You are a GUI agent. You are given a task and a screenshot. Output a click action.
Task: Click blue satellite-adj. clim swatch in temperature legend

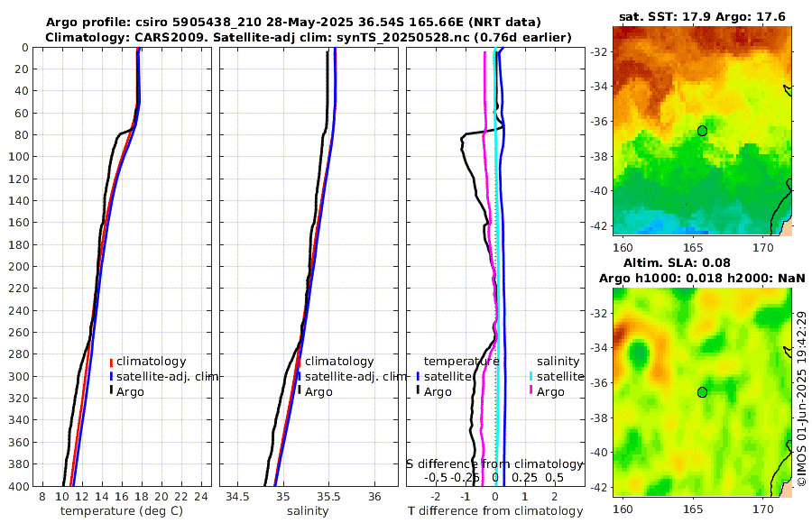111,376
